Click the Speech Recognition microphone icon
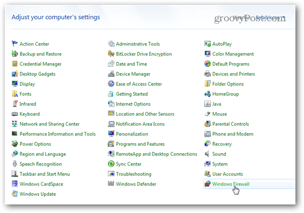 (x=15, y=164)
